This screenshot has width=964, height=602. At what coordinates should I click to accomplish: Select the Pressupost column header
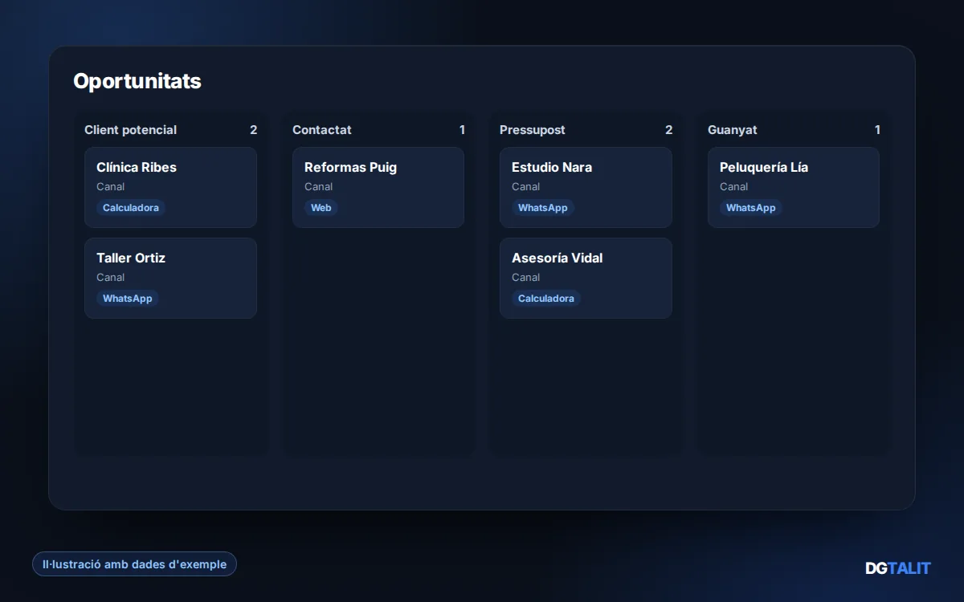[x=533, y=130]
